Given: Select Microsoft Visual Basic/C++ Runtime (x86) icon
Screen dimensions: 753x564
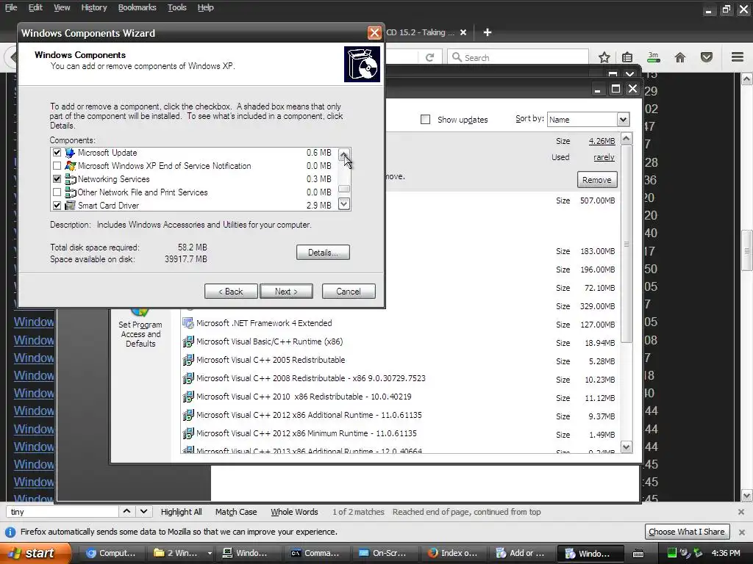Looking at the screenshot, I should click(x=188, y=341).
